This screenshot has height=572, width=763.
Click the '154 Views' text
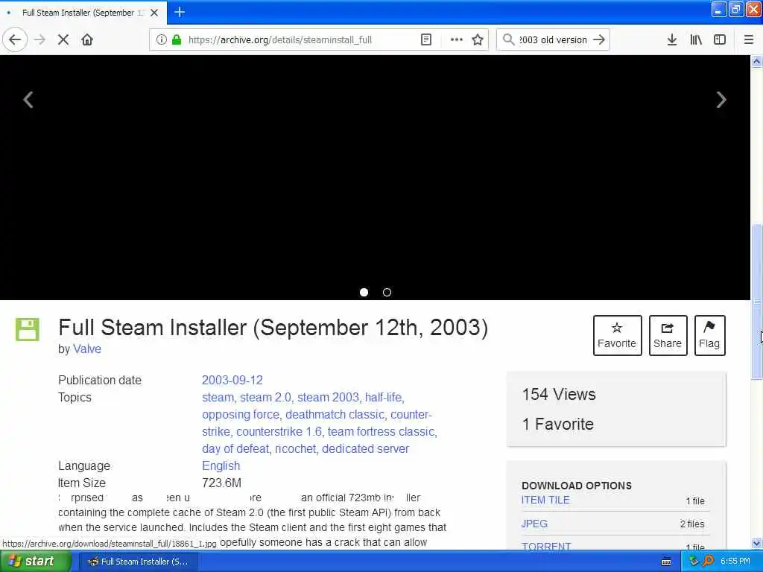[x=559, y=395]
